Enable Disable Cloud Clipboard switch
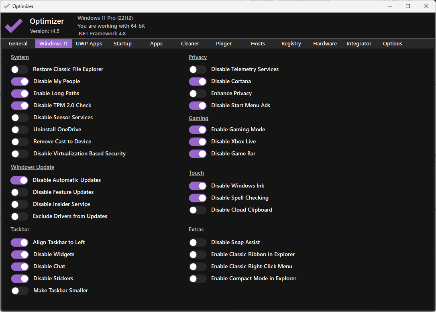The width and height of the screenshot is (436, 312). pos(198,210)
